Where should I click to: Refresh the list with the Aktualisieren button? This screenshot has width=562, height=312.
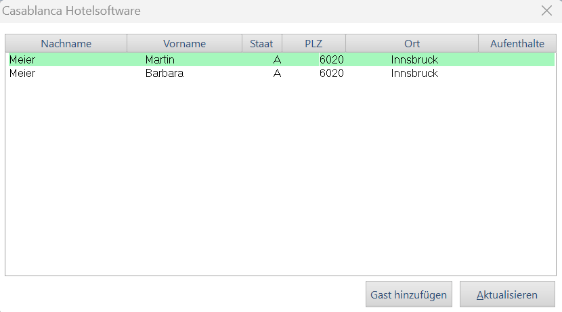point(507,294)
